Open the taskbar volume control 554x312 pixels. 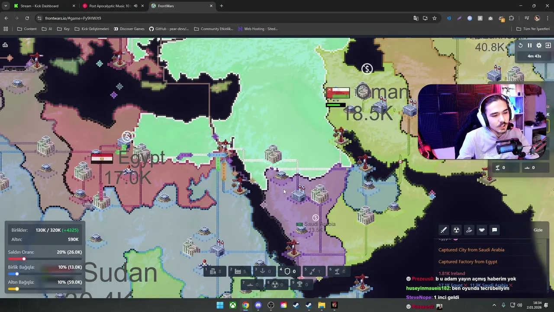coord(519,305)
